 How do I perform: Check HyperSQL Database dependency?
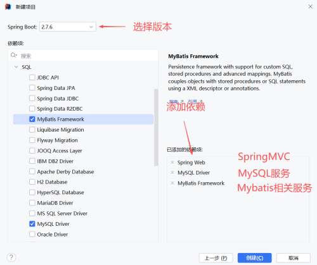[32, 192]
